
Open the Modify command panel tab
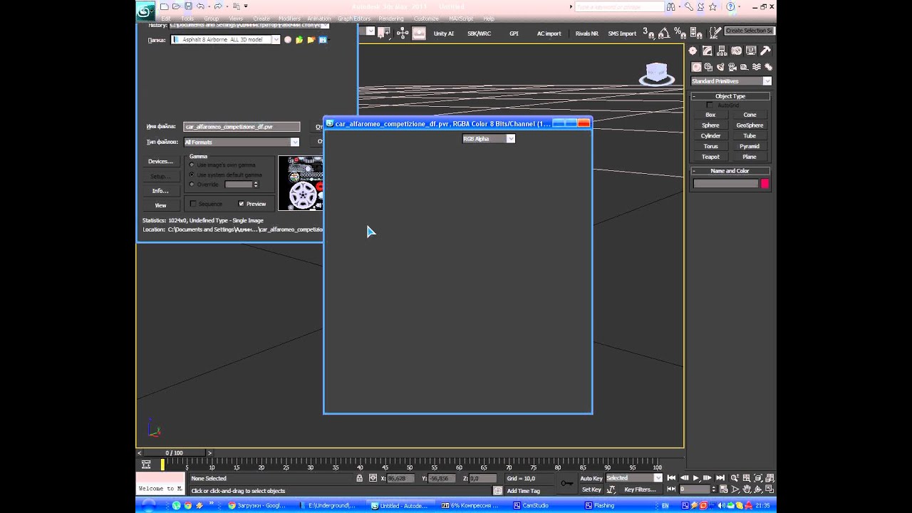pyautogui.click(x=708, y=51)
